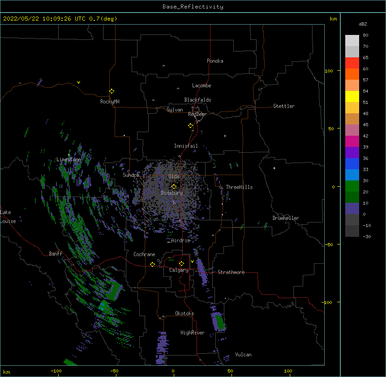Click the magenta 42 dBZ legend swatch

[x=352, y=141]
